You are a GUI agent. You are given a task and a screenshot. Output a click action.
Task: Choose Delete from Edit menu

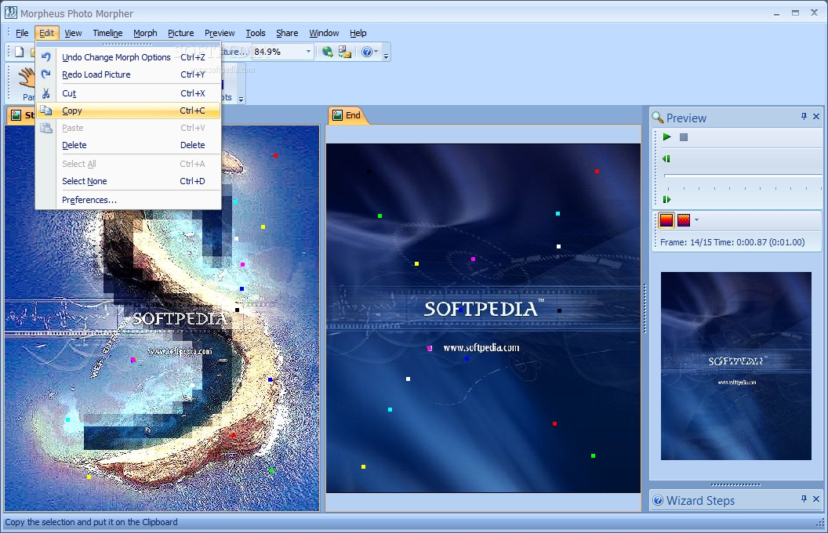129,145
